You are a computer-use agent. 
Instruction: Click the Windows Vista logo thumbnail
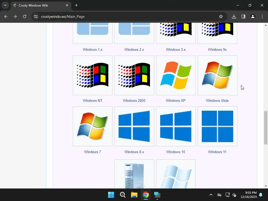tap(217, 75)
